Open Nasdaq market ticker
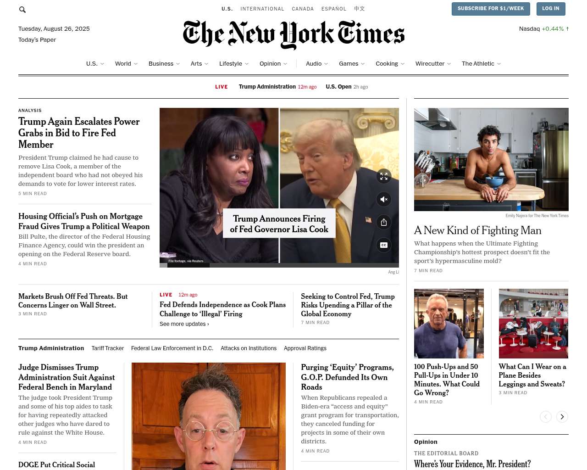Screen dimensions: 587x470 (544, 29)
